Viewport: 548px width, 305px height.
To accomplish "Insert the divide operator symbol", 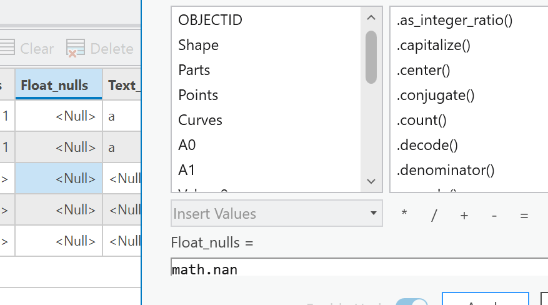I will point(434,214).
